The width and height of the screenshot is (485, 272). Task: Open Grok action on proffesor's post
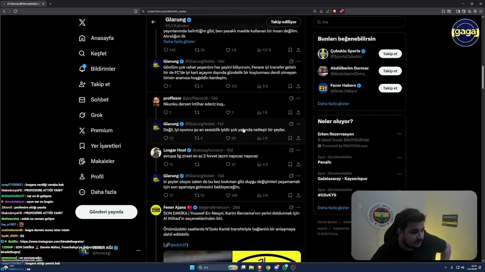point(291,98)
